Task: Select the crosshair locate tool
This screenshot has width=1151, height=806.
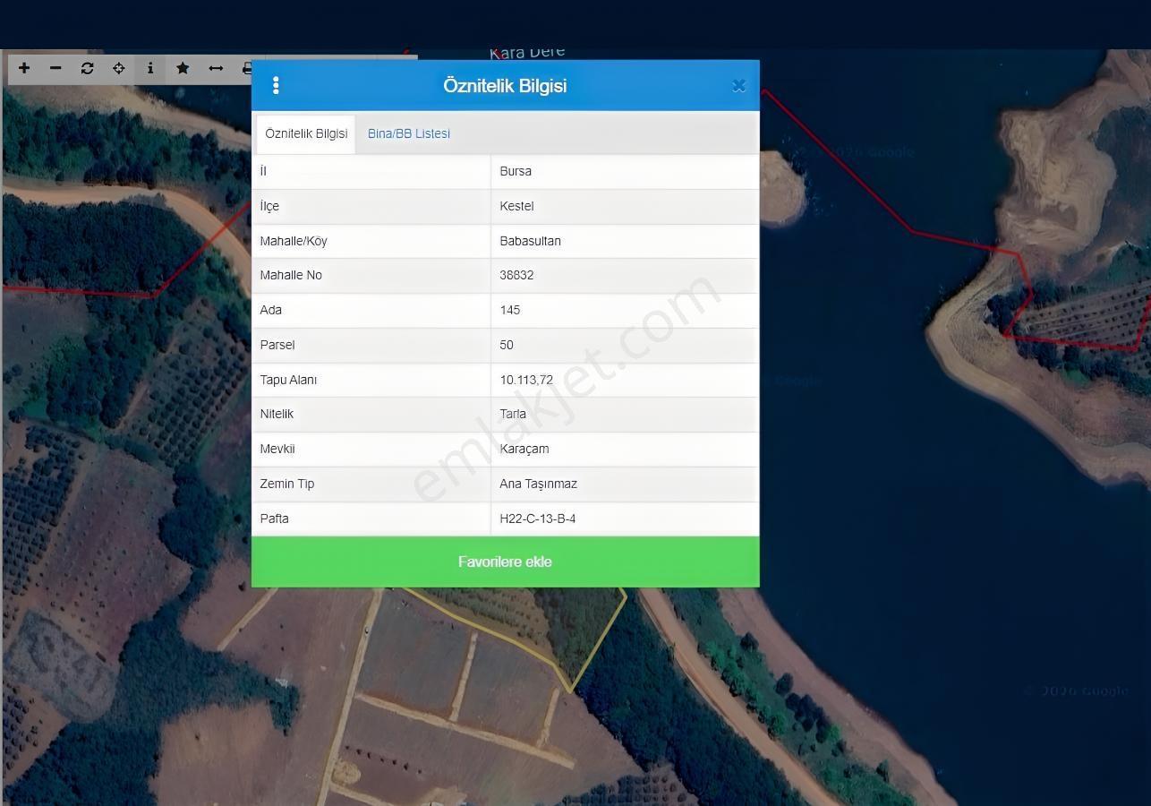Action: [x=118, y=68]
